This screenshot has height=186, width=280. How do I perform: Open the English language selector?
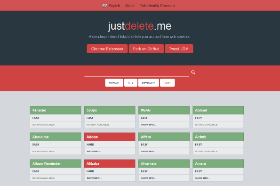click(111, 6)
